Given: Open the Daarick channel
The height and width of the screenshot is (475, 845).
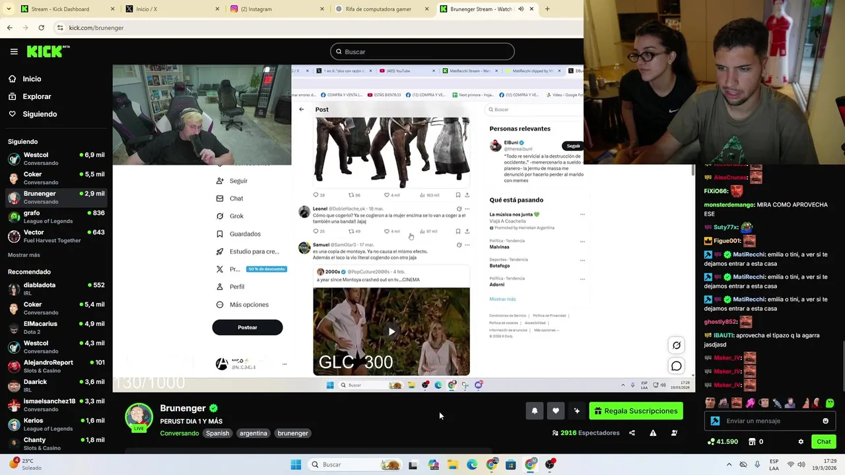Looking at the screenshot, I should point(56,386).
